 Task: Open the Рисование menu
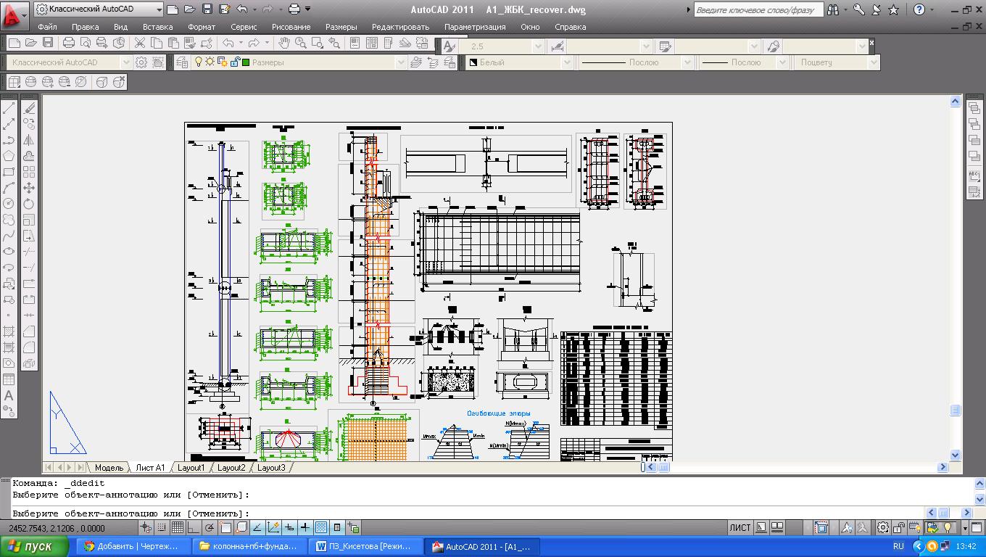tap(291, 27)
